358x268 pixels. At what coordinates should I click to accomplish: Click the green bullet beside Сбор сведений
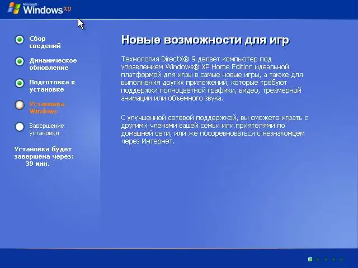(x=20, y=40)
